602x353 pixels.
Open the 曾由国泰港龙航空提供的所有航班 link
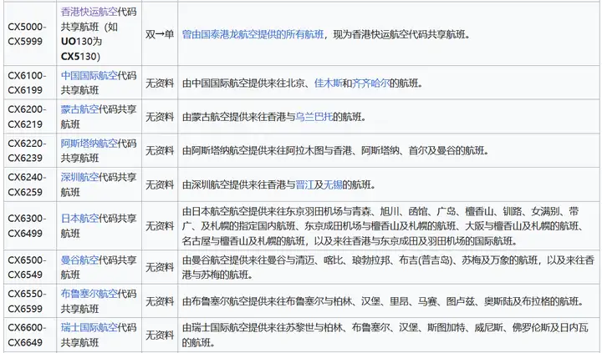click(x=253, y=34)
